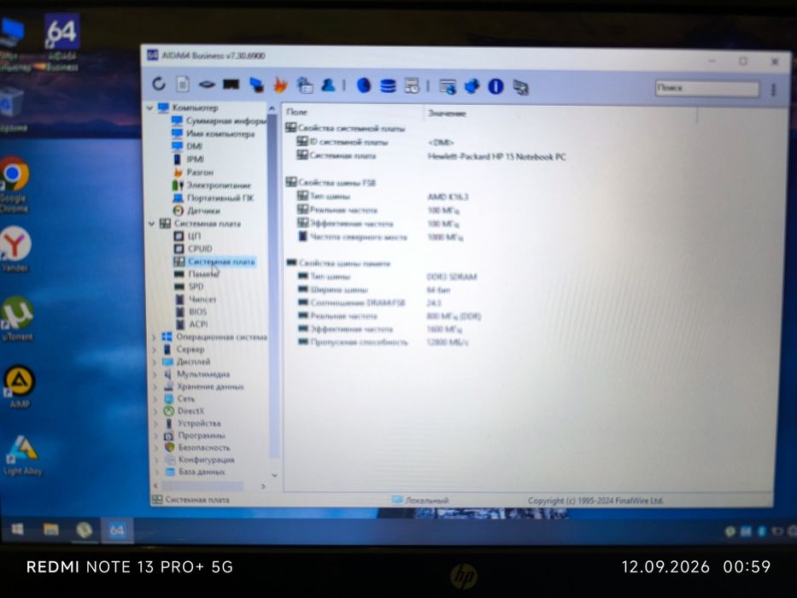Open AIDA64 Business desktop shortcut
This screenshot has width=797, height=598.
pyautogui.click(x=62, y=43)
